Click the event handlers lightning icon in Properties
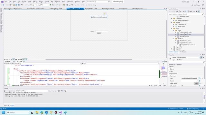This screenshot has height=115, width=206. [x=203, y=57]
